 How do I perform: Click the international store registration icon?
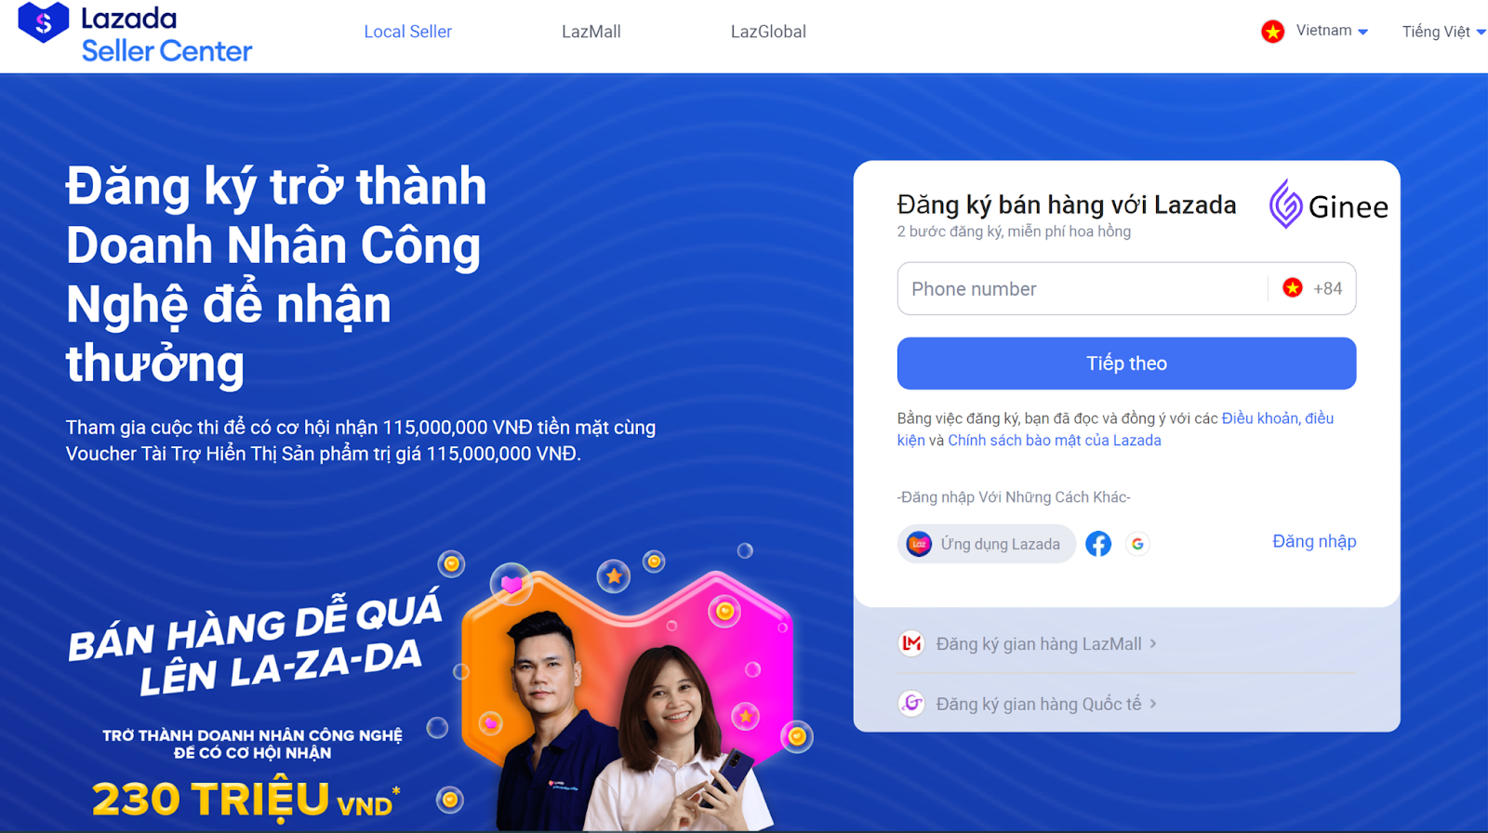[x=911, y=704]
